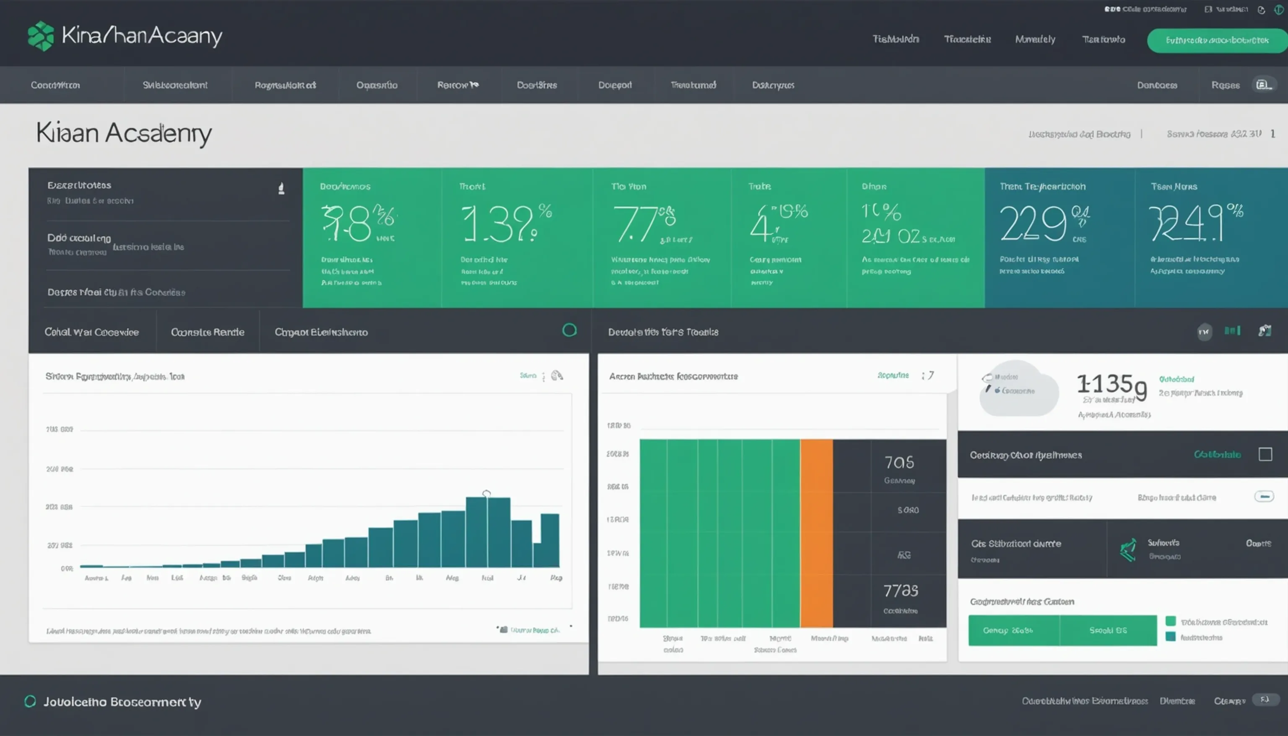Click the 7733 value in dark chart panel

[x=901, y=590]
